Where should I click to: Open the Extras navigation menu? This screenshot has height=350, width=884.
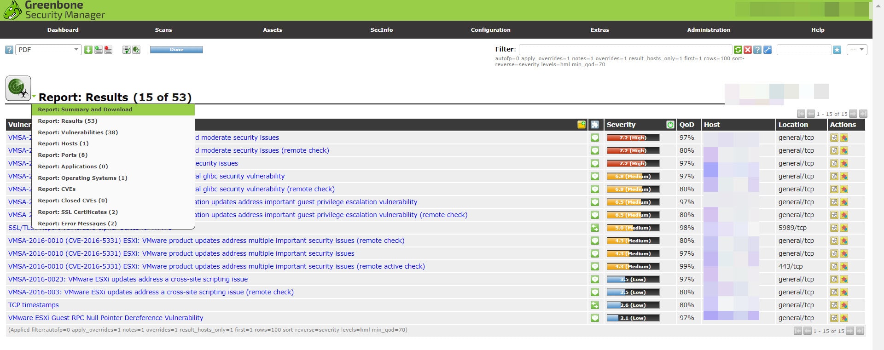pyautogui.click(x=599, y=30)
